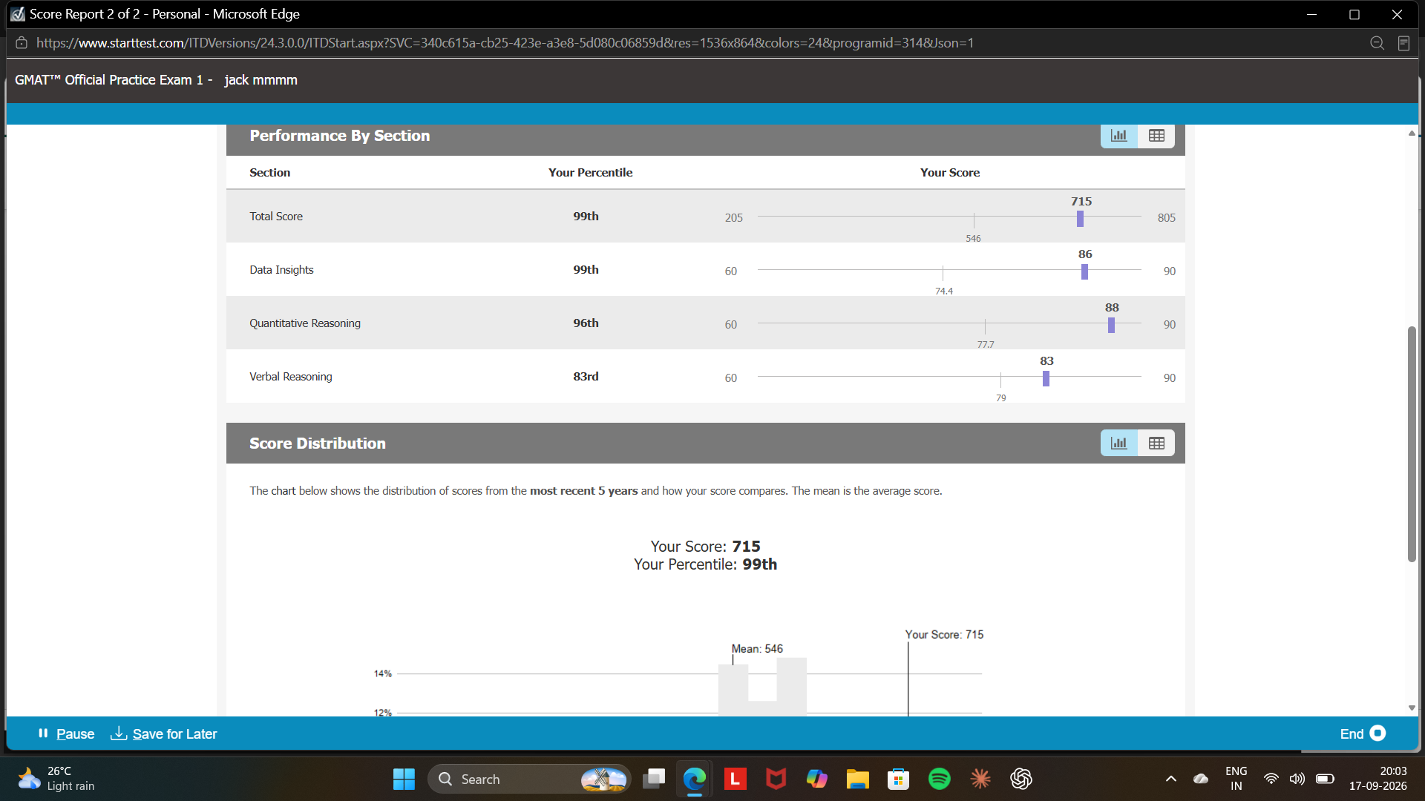Screen dimensions: 1425x801
Task: Click 'Your Percentile: 99th' summary text
Action: (x=705, y=564)
